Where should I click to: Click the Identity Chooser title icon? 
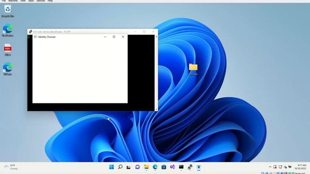(x=35, y=37)
